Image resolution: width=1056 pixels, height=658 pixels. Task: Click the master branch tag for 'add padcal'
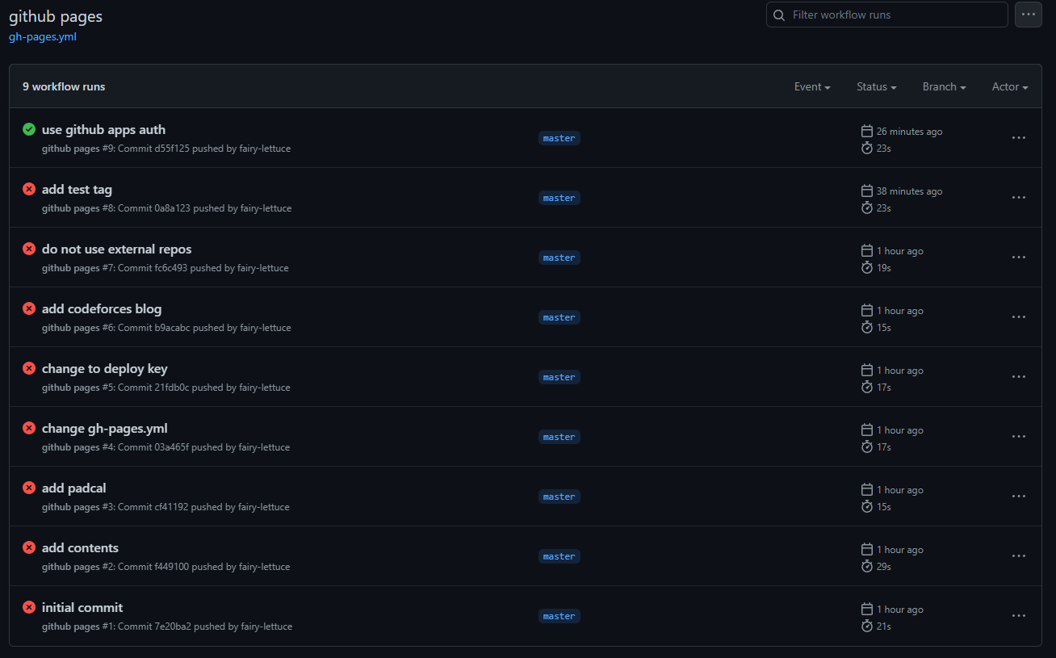559,497
